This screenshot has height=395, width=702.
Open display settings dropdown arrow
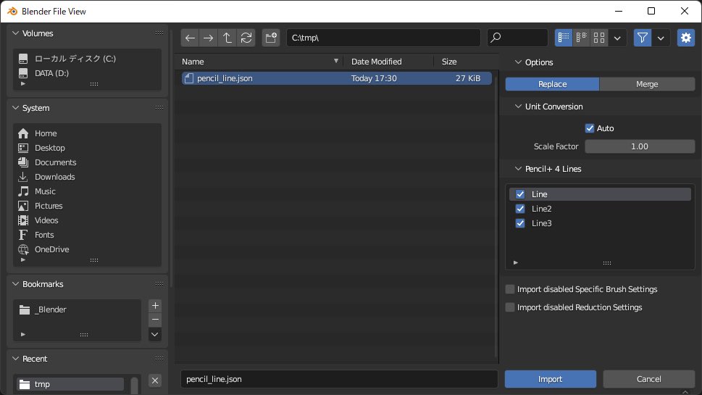tap(617, 38)
